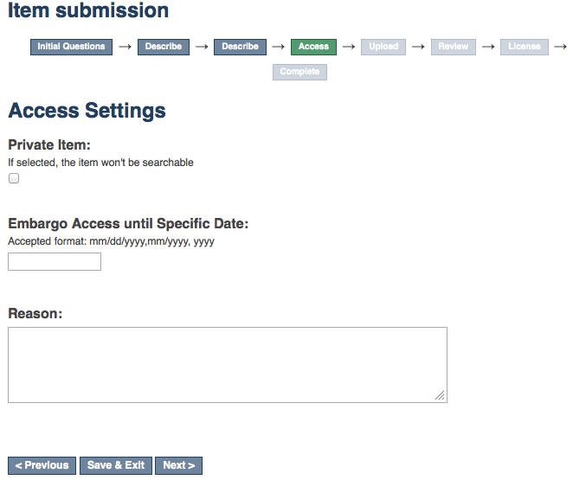
Task: Go to the Complete step
Action: tap(299, 72)
